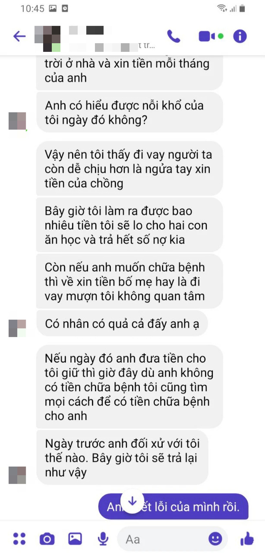Open the four-dot more actions menu
This screenshot has width=265, height=553.
coord(19,539)
